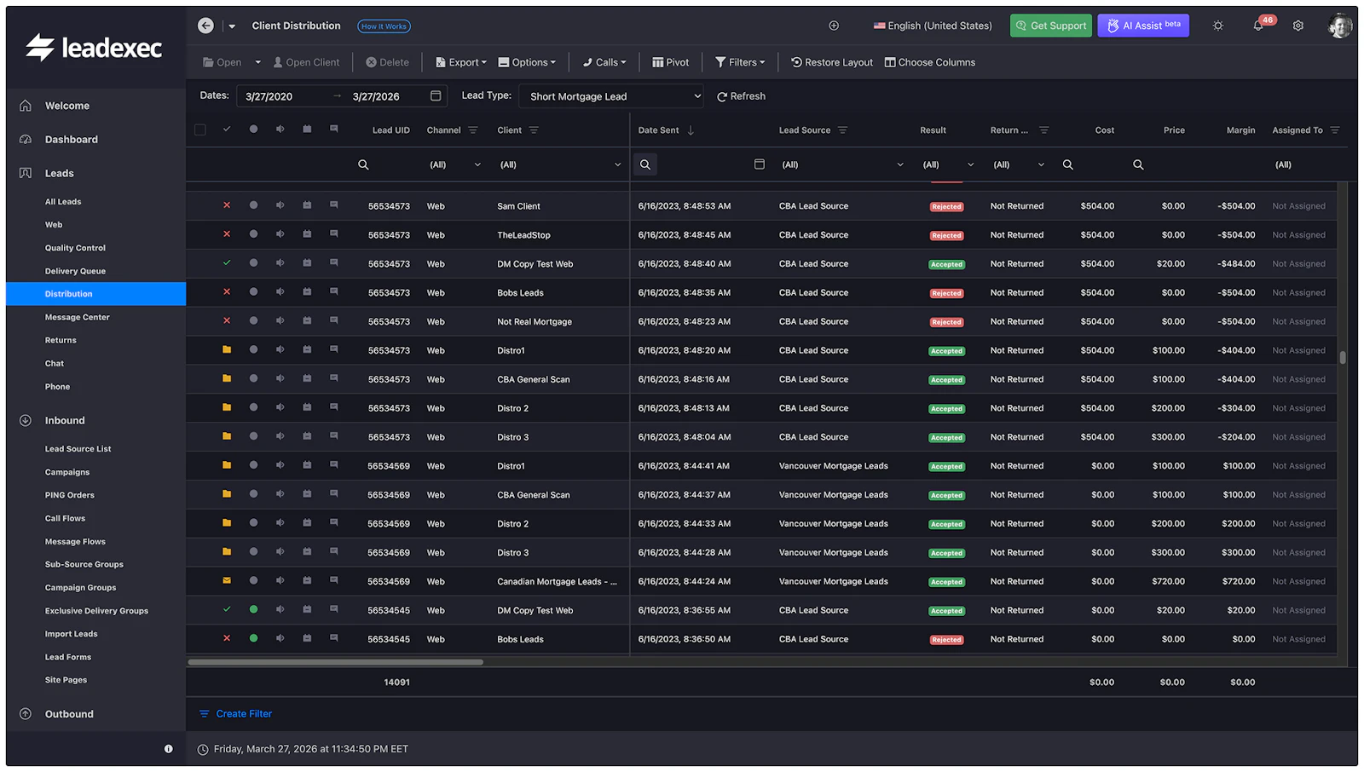The image size is (1364, 772).
Task: Open notifications bell with 46 badge
Action: (x=1258, y=26)
